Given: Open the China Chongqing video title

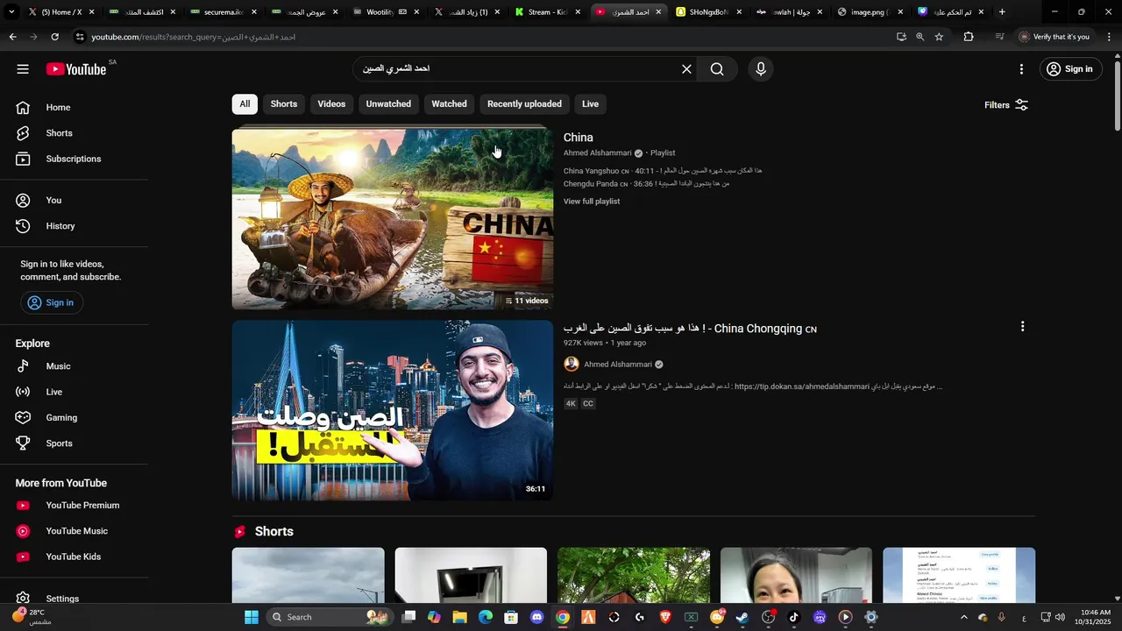Looking at the screenshot, I should (690, 329).
